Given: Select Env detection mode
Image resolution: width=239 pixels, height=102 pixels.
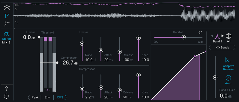Looking at the screenshot, I should 47,97.
